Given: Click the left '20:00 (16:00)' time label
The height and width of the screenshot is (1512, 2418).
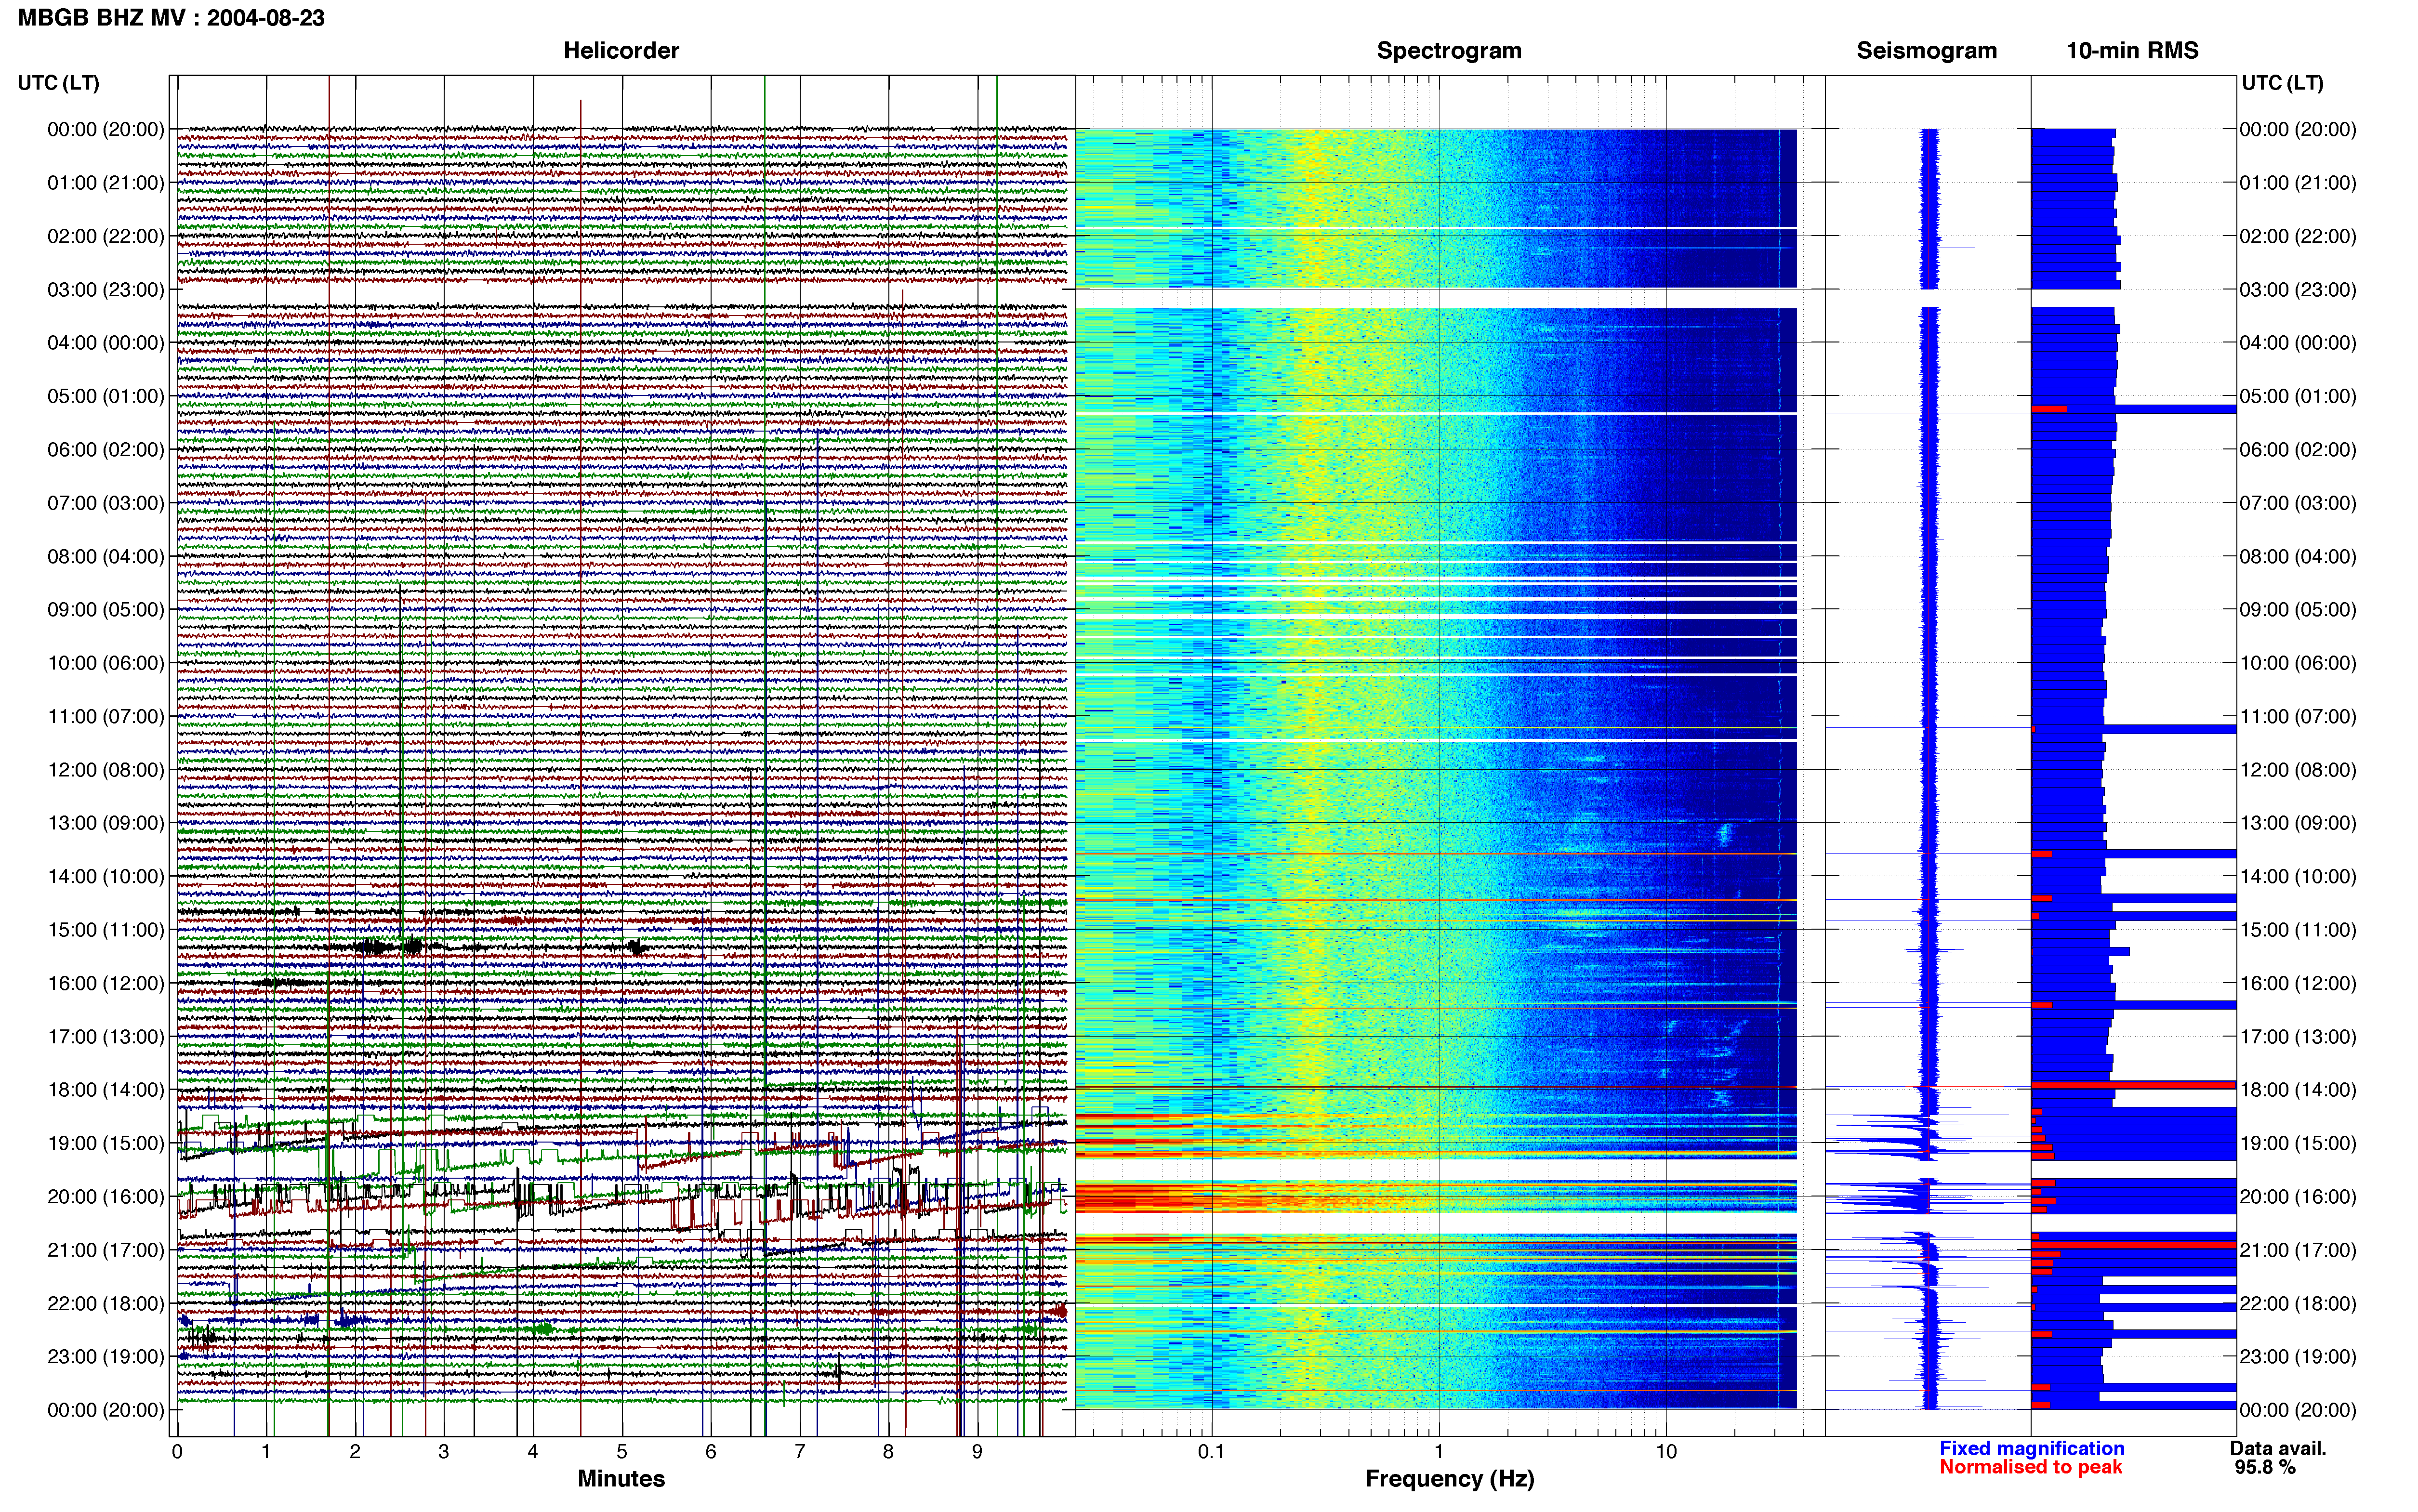Looking at the screenshot, I should tap(106, 1197).
